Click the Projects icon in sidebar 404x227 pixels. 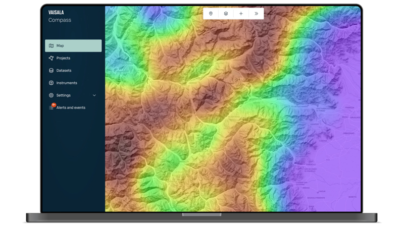point(51,58)
